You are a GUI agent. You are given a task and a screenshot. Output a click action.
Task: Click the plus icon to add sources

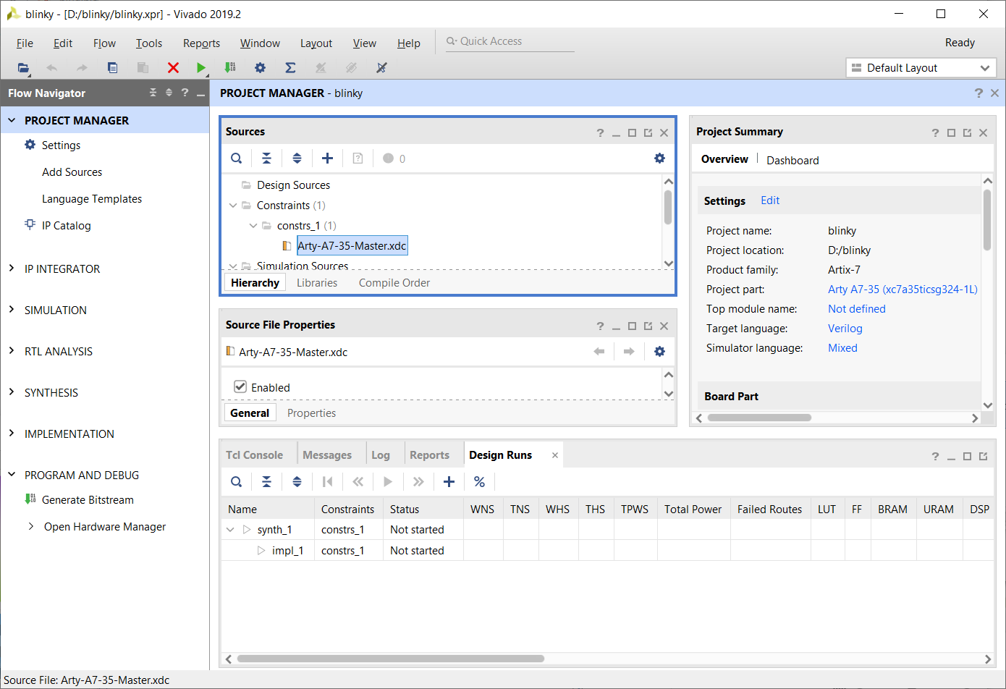tap(327, 158)
